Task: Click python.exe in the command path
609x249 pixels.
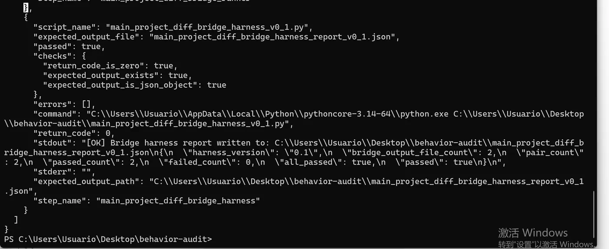Action: (424, 114)
